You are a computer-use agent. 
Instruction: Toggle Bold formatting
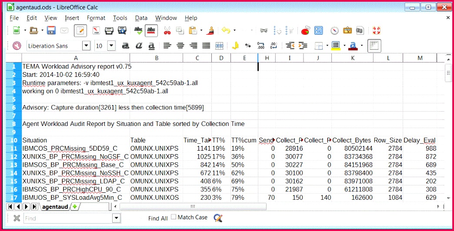125,46
